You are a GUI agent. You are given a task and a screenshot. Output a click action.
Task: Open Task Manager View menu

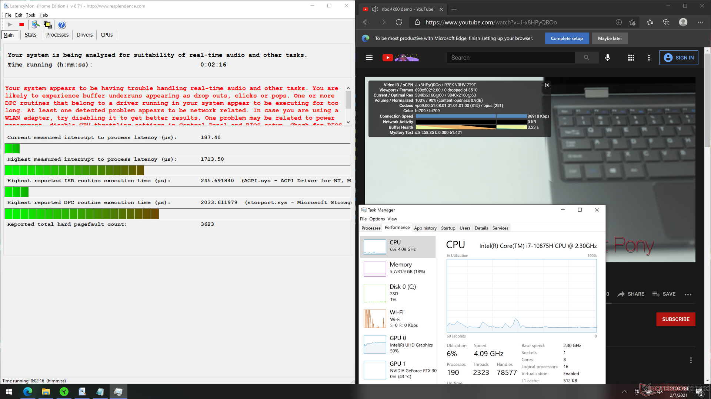[x=392, y=219]
